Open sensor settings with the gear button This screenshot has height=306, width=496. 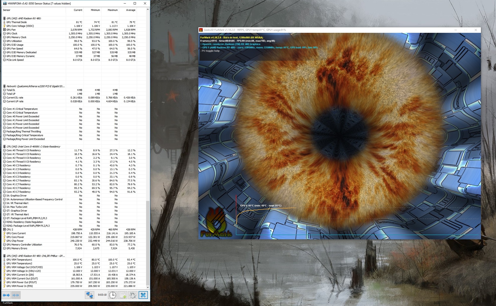click(133, 295)
